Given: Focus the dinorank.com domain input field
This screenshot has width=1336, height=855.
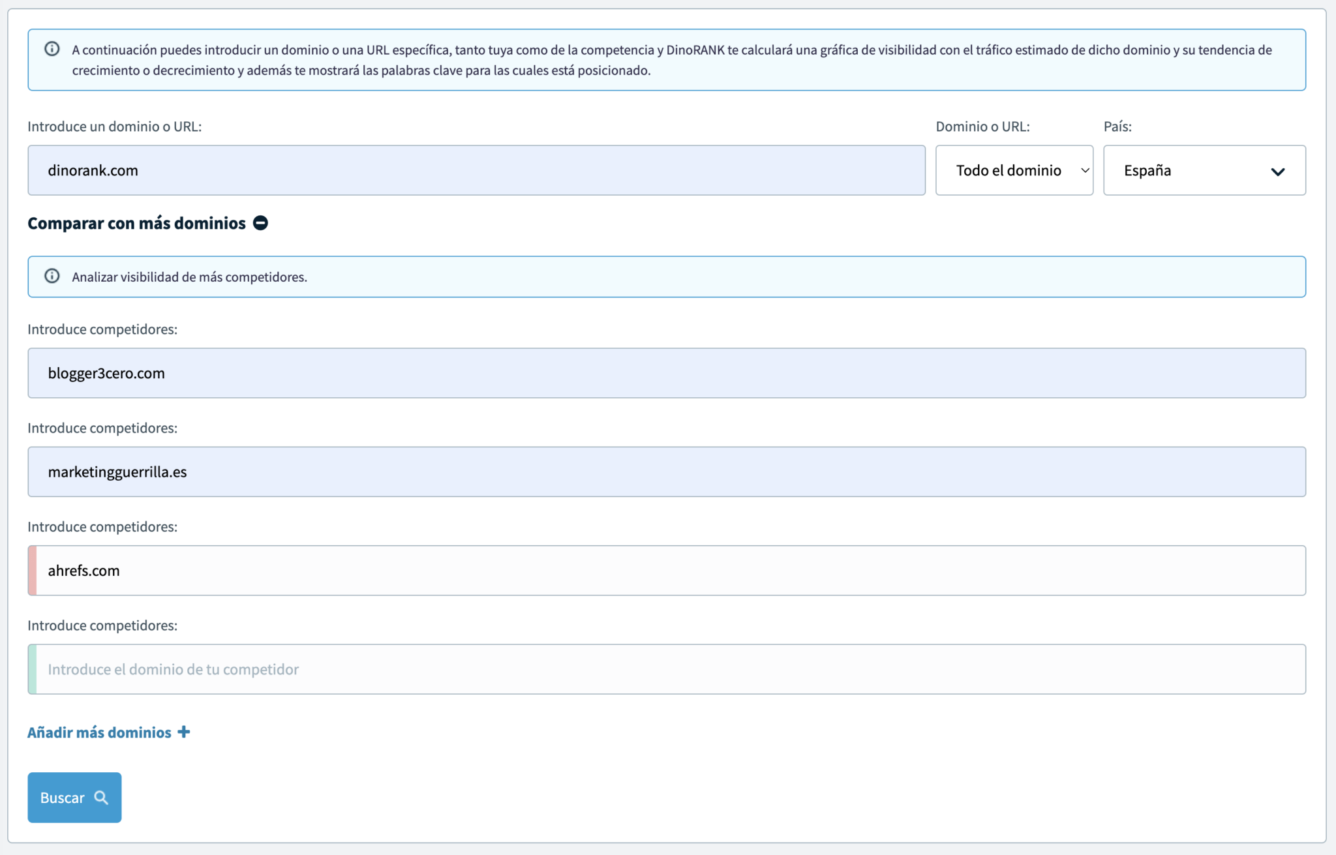Looking at the screenshot, I should pyautogui.click(x=476, y=170).
